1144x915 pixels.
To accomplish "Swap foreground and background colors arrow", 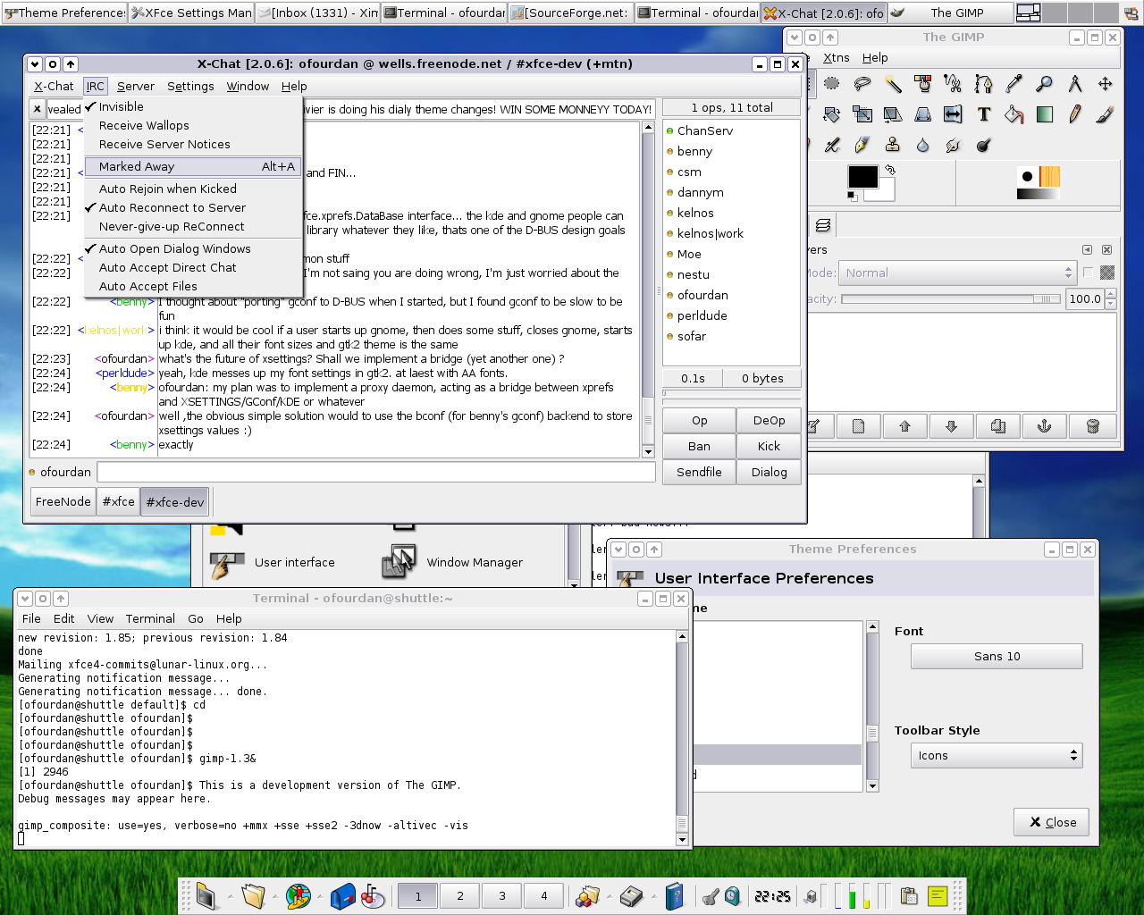I will pos(890,169).
